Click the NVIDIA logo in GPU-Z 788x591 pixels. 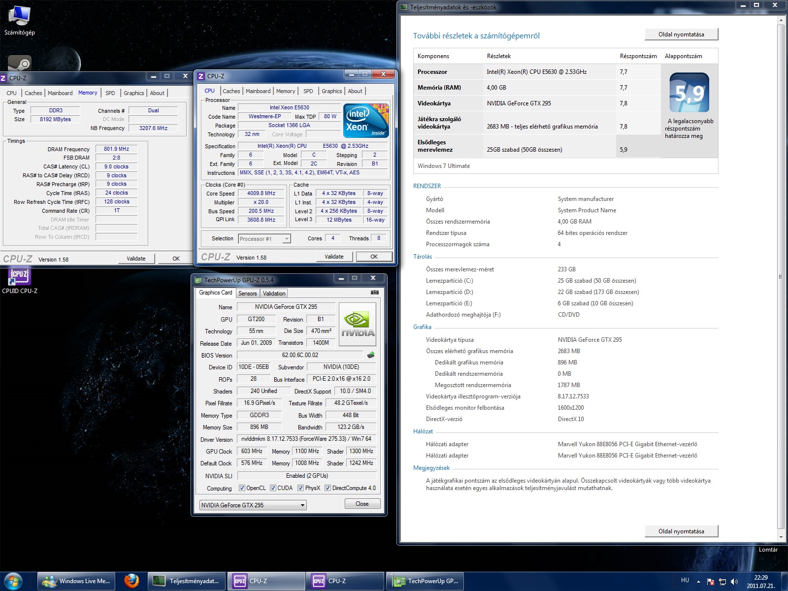tap(358, 325)
